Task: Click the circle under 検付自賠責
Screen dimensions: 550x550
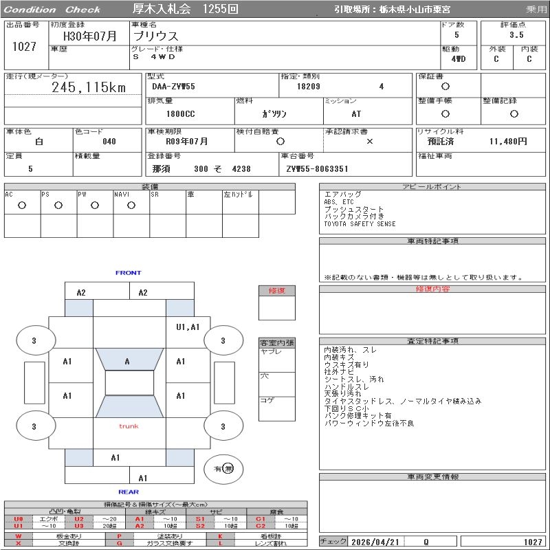Action: coord(280,142)
